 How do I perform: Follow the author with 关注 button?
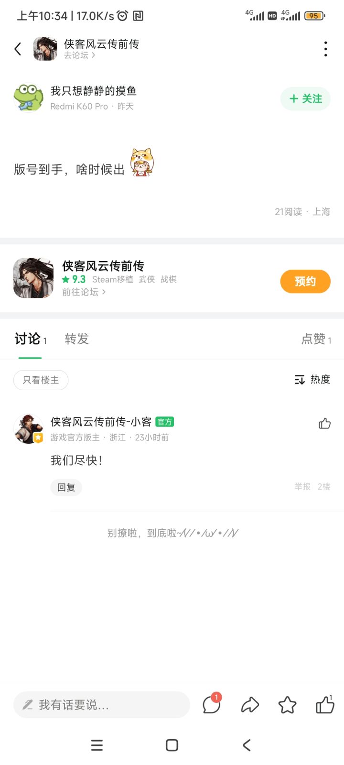coord(305,99)
